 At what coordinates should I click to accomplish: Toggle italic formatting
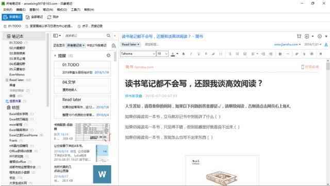click(x=191, y=54)
